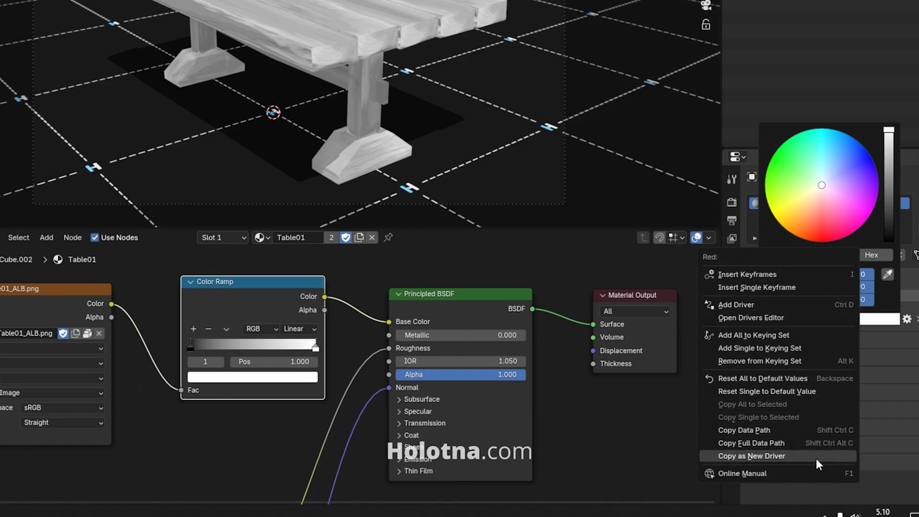
Task: Toggle node snapping magnet icon
Action: coord(659,238)
